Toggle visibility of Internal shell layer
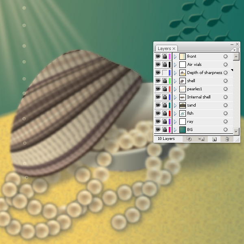 pos(158,97)
